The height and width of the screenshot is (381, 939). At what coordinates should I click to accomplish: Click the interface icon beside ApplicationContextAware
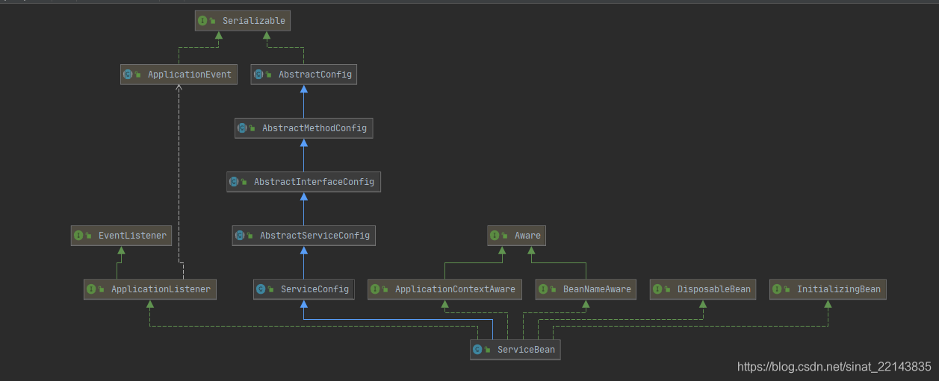click(x=375, y=289)
